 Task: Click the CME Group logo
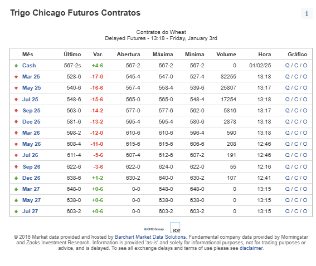point(154,229)
